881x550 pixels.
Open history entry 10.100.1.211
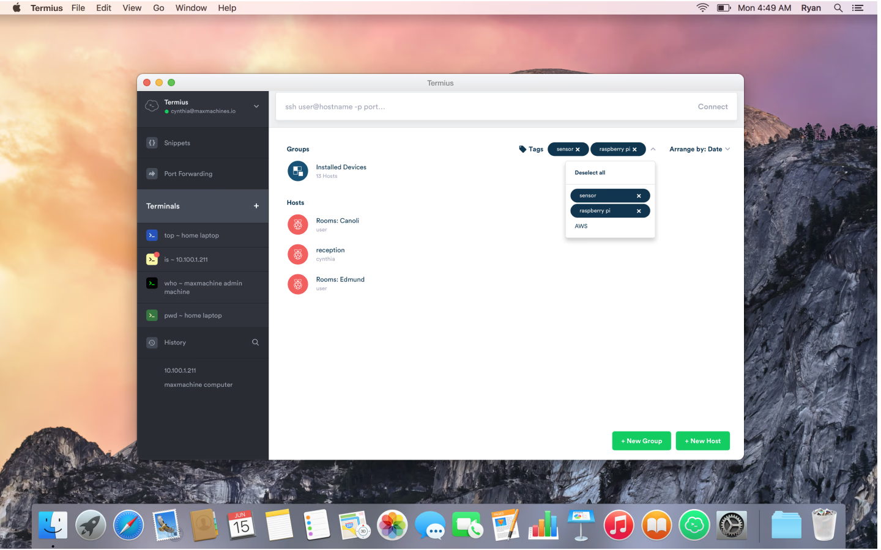pos(180,370)
